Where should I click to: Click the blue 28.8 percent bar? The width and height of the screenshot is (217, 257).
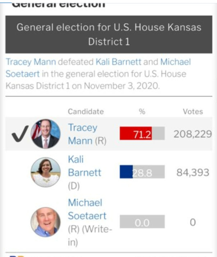point(126,172)
